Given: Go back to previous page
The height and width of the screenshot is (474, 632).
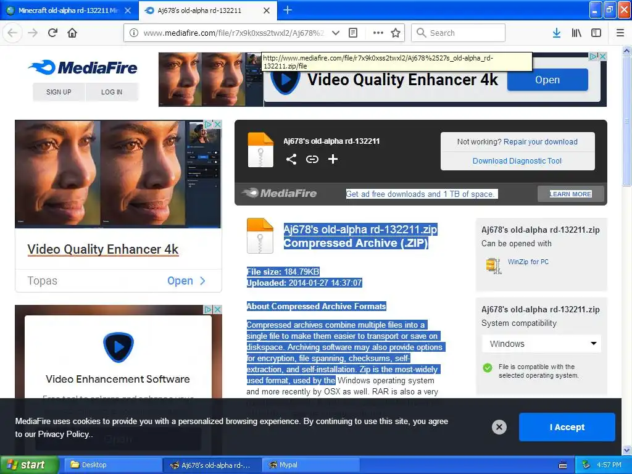Looking at the screenshot, I should 12,33.
